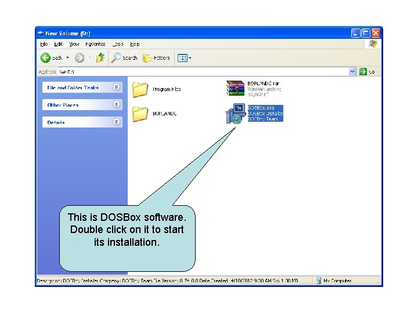The image size is (418, 313).
Task: Open the View menu
Action: 74,44
